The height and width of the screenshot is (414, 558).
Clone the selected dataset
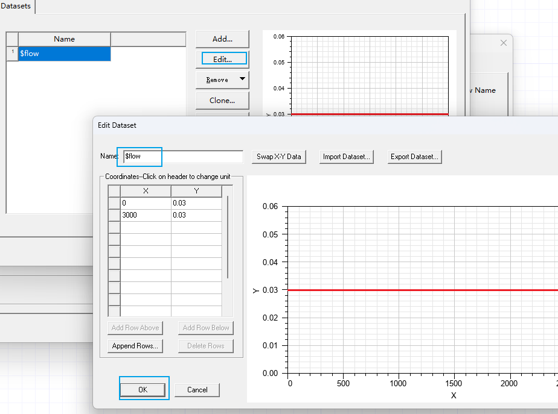click(222, 101)
